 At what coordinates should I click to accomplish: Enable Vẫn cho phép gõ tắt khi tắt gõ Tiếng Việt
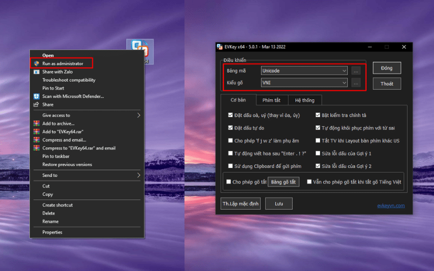[x=309, y=182]
